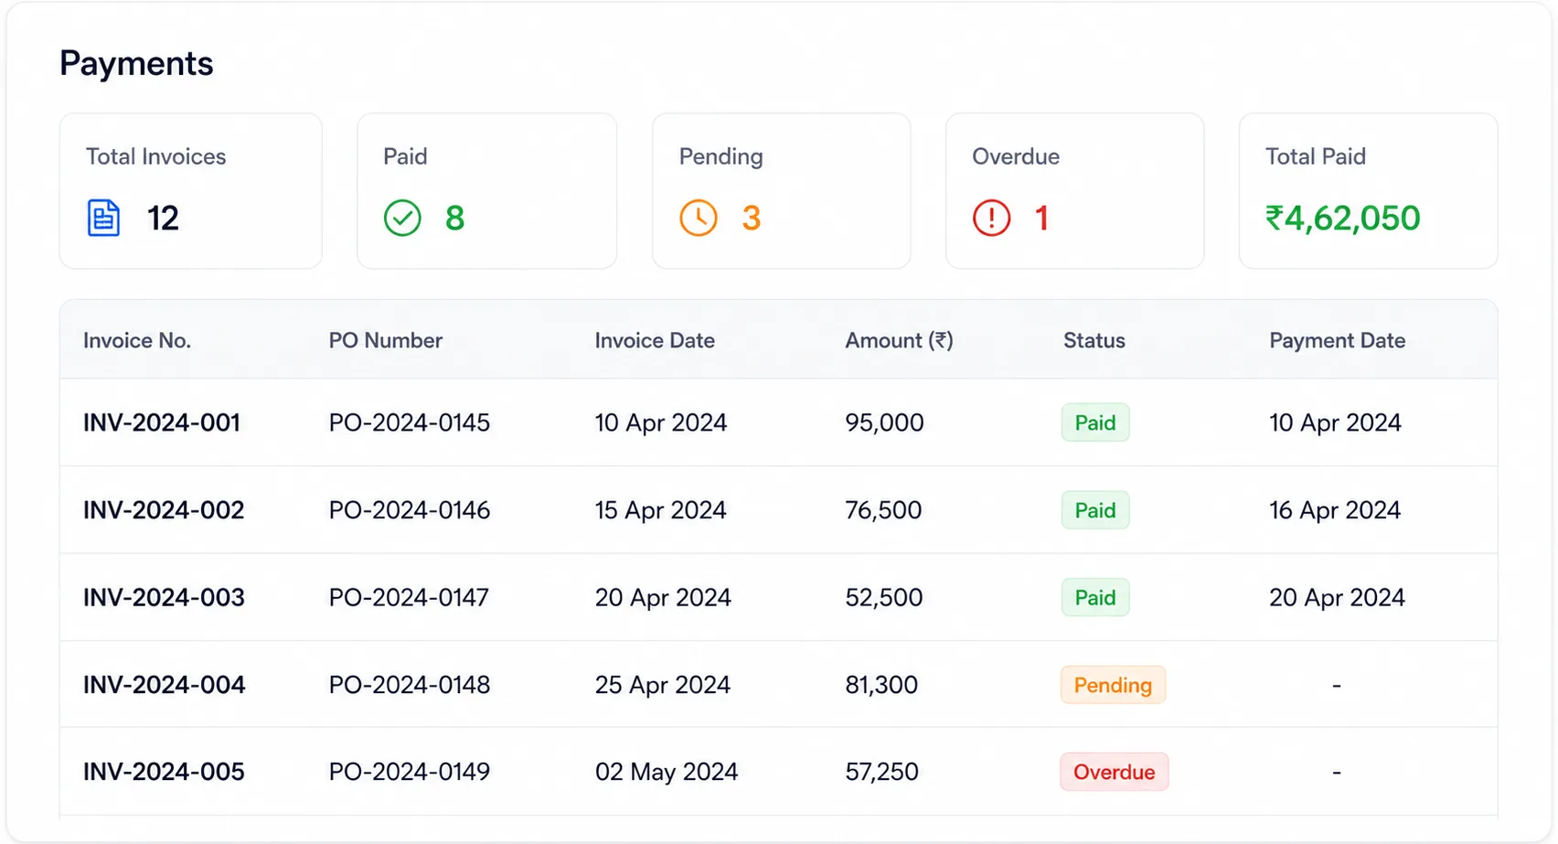Click the Paid count 8
This screenshot has width=1558, height=844.
tap(454, 218)
